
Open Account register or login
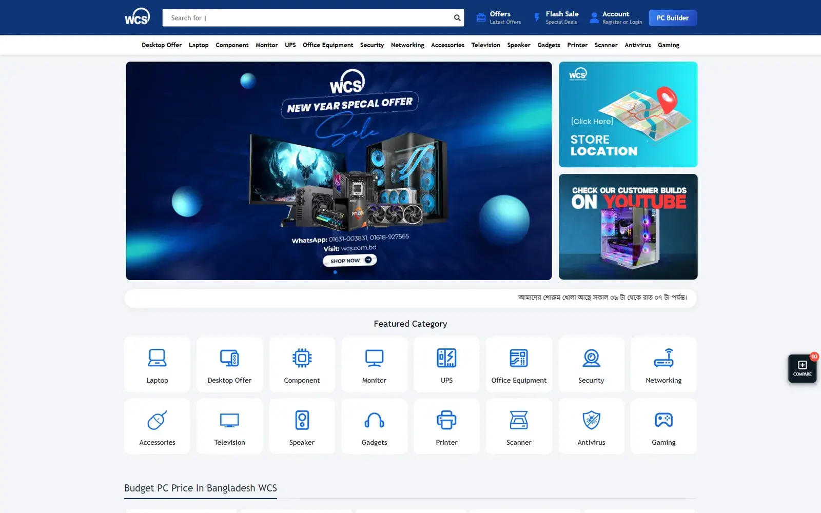tap(616, 18)
